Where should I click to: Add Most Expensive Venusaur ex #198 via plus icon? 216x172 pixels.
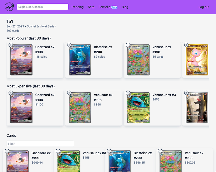pyautogui.click(x=69, y=93)
